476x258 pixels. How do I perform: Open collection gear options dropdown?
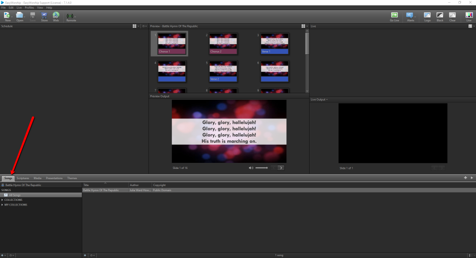[12, 255]
